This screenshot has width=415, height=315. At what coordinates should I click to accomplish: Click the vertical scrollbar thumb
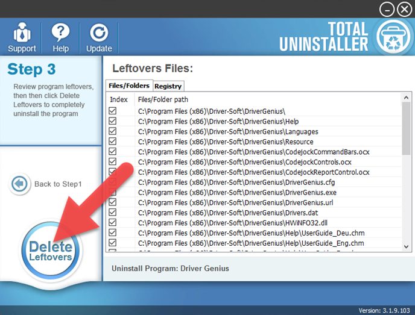pos(407,128)
